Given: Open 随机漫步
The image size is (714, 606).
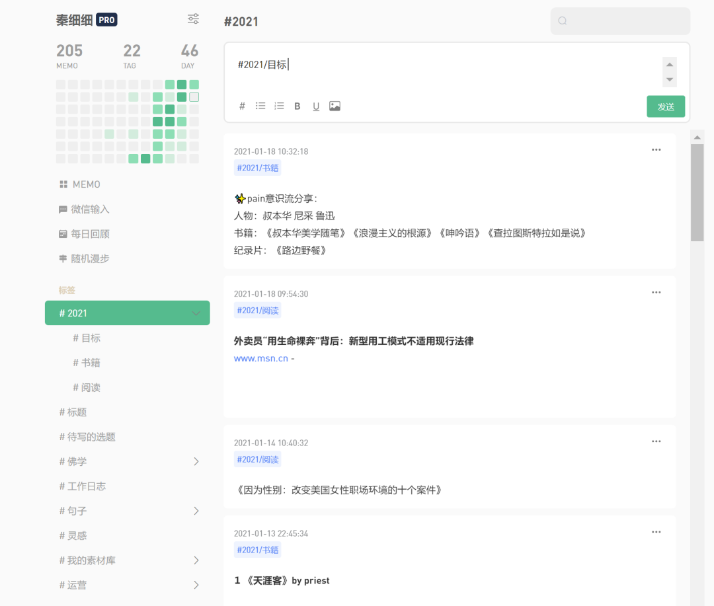Looking at the screenshot, I should tap(84, 258).
